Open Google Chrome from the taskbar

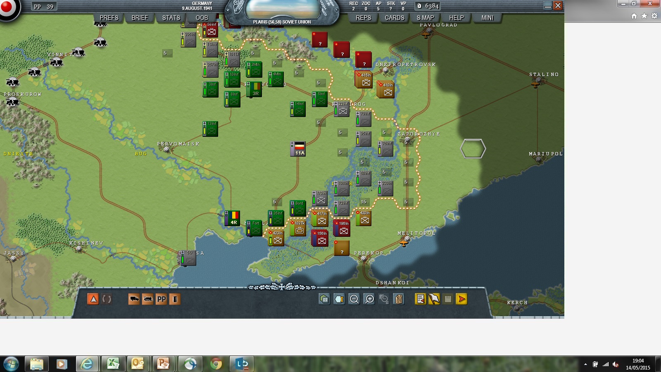tap(216, 364)
